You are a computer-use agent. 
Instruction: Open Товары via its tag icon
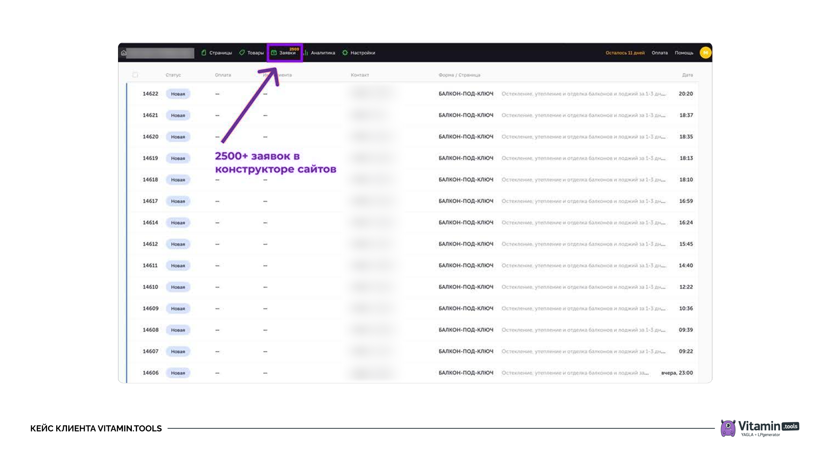pos(242,53)
